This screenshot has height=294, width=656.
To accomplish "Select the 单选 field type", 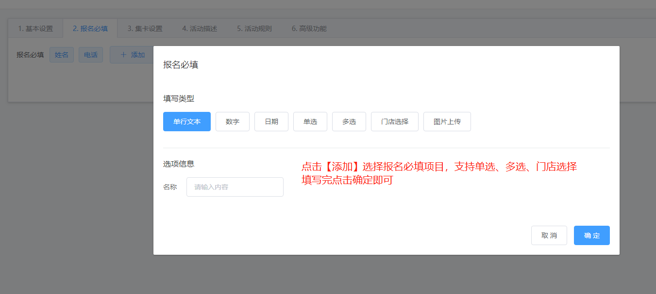I will pos(310,122).
